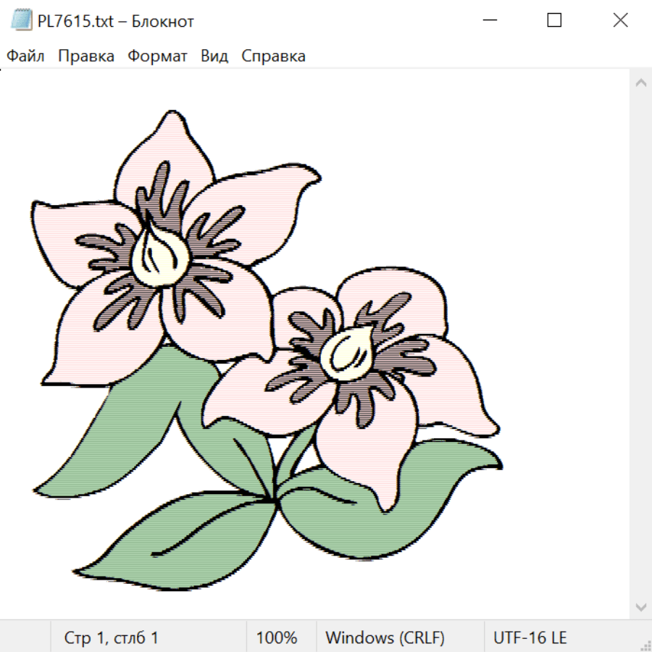The height and width of the screenshot is (652, 652).
Task: Click the vertical scrollbar track
Action: [x=640, y=344]
